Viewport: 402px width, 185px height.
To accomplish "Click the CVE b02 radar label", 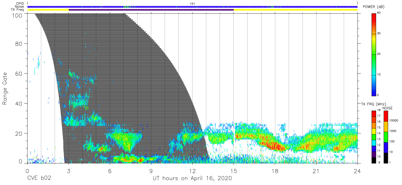I will pos(39,178).
